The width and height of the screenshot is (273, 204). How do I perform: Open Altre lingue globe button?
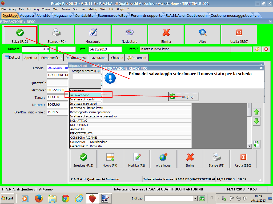163,159
